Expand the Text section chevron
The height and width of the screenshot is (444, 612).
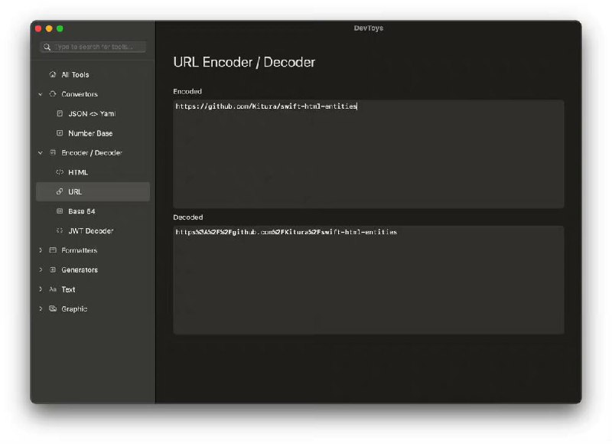[41, 289]
